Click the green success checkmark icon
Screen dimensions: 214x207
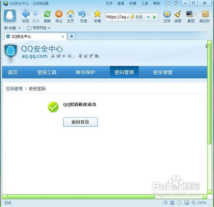tap(53, 107)
